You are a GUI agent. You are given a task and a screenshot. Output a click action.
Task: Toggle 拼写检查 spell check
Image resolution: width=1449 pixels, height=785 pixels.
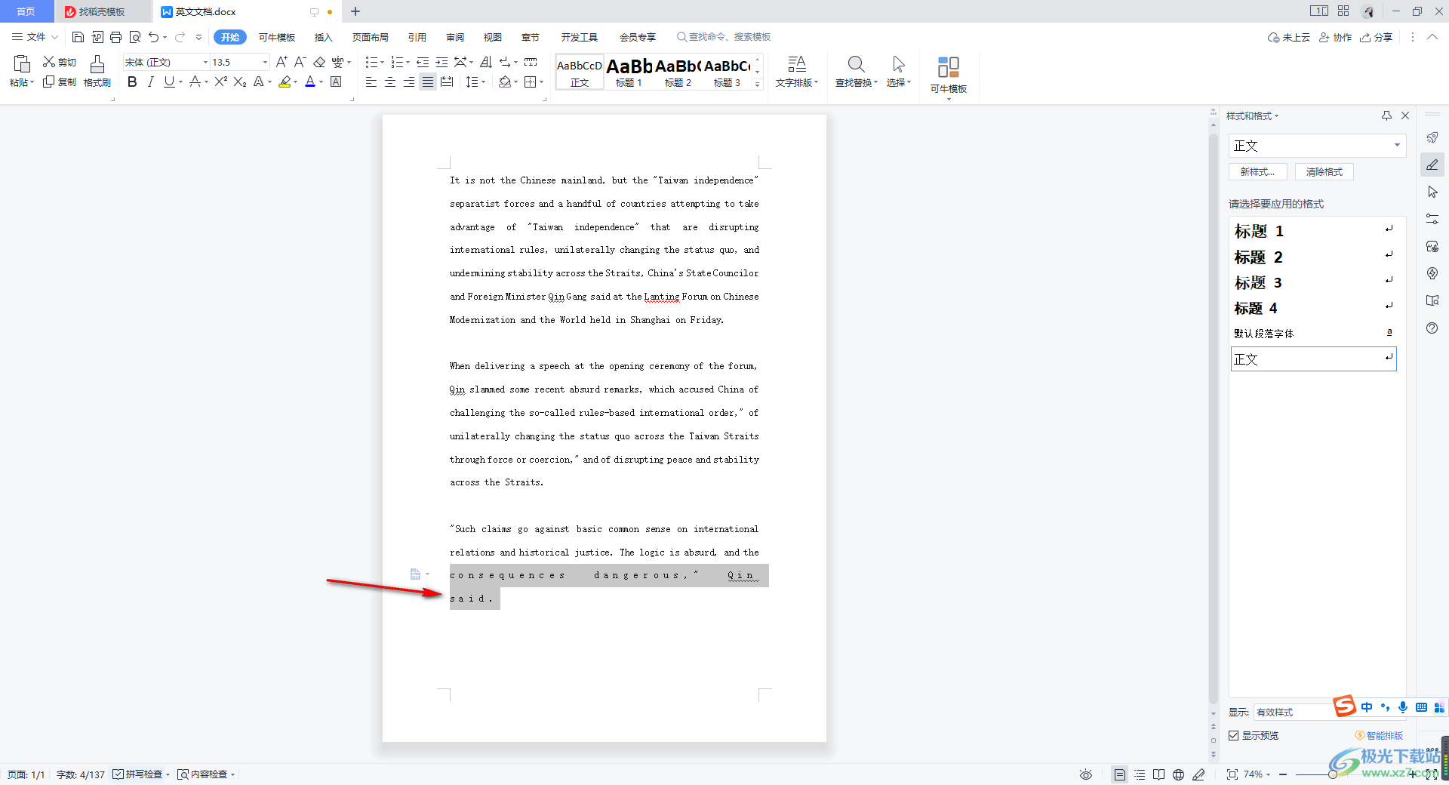pyautogui.click(x=137, y=774)
